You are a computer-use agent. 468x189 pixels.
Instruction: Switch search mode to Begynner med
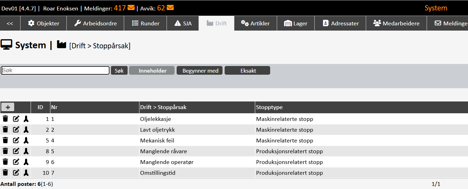click(200, 71)
